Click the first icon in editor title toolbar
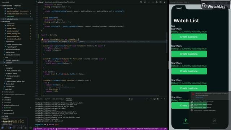Screen dimensions: 231x130 click(x=141, y=2)
